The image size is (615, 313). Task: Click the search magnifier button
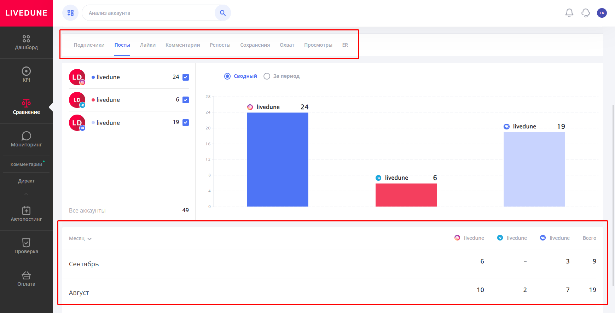(x=222, y=13)
